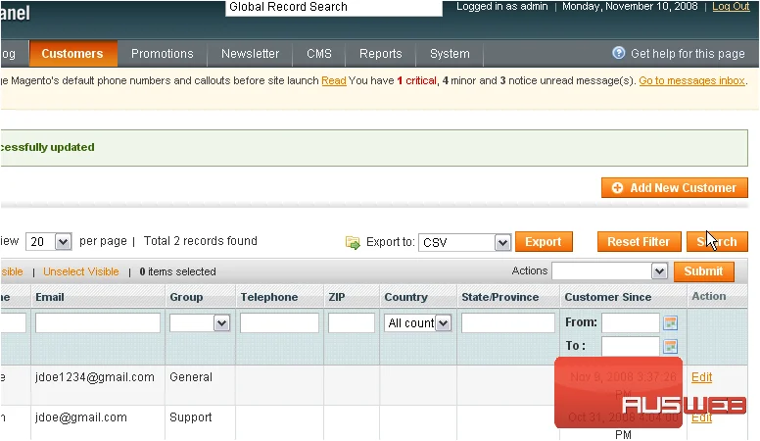Click the Read link in the notice
This screenshot has height=441, width=760.
click(334, 80)
